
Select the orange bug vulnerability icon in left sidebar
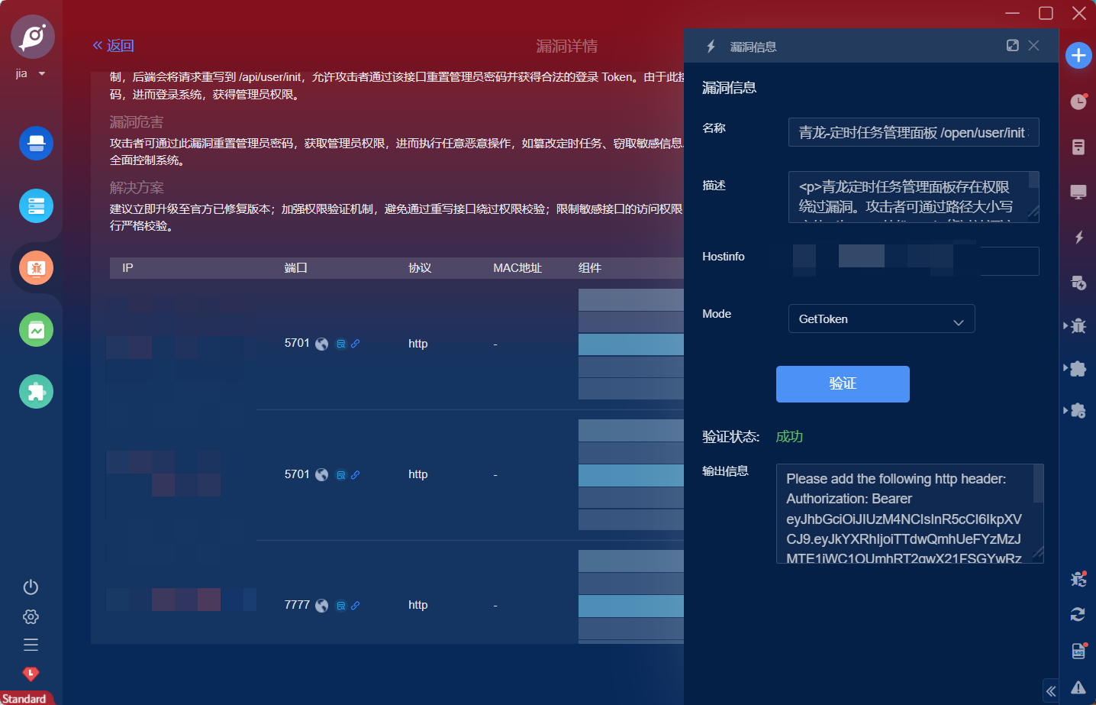point(36,268)
